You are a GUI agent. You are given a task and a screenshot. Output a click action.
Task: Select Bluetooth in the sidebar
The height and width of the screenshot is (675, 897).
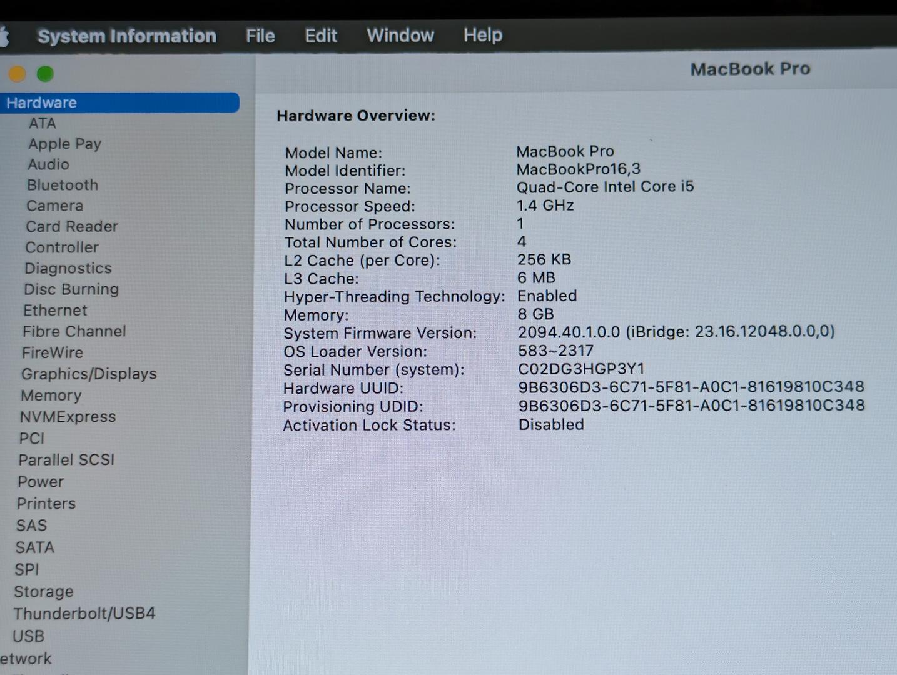[x=63, y=185]
